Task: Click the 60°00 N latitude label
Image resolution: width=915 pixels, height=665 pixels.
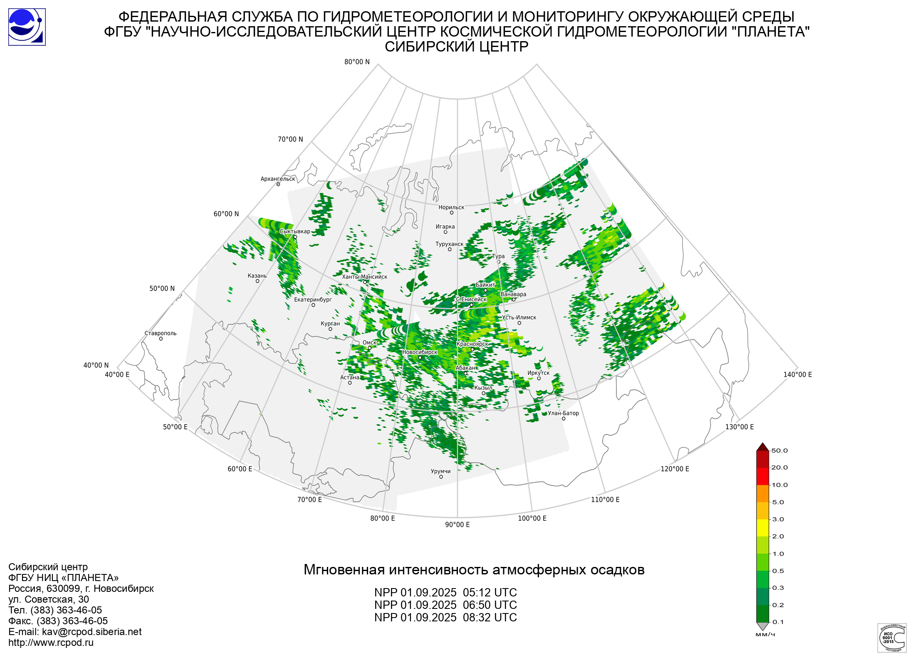Action: pyautogui.click(x=226, y=214)
